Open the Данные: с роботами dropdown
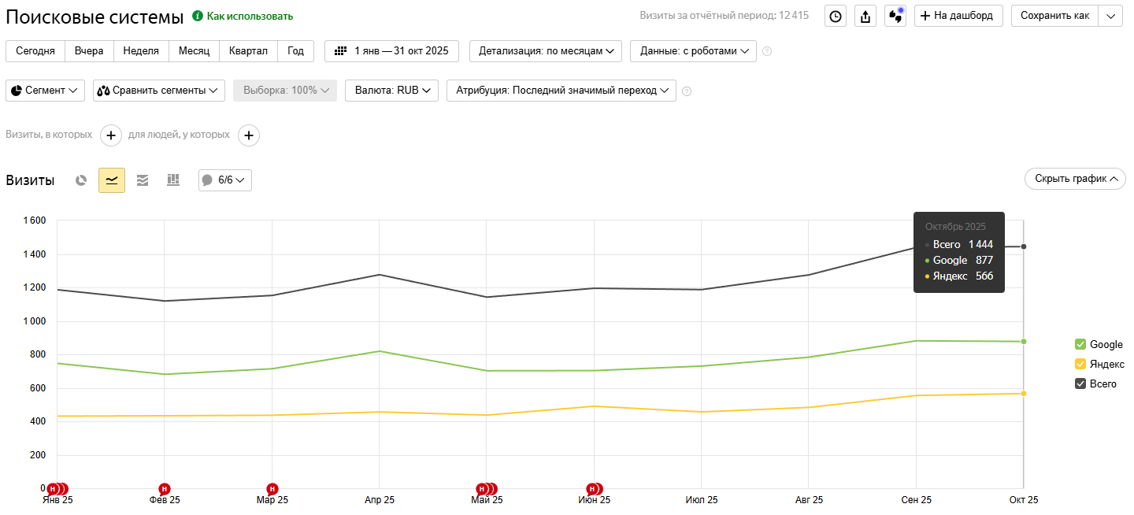 693,51
